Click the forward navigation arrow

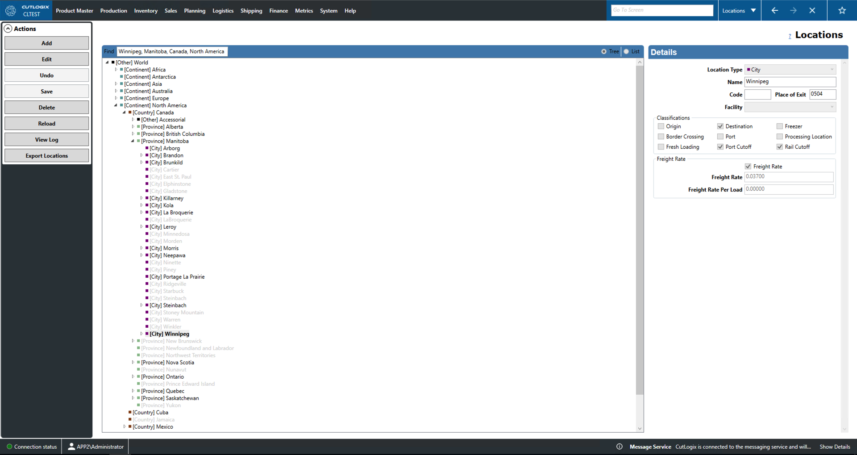pyautogui.click(x=794, y=10)
